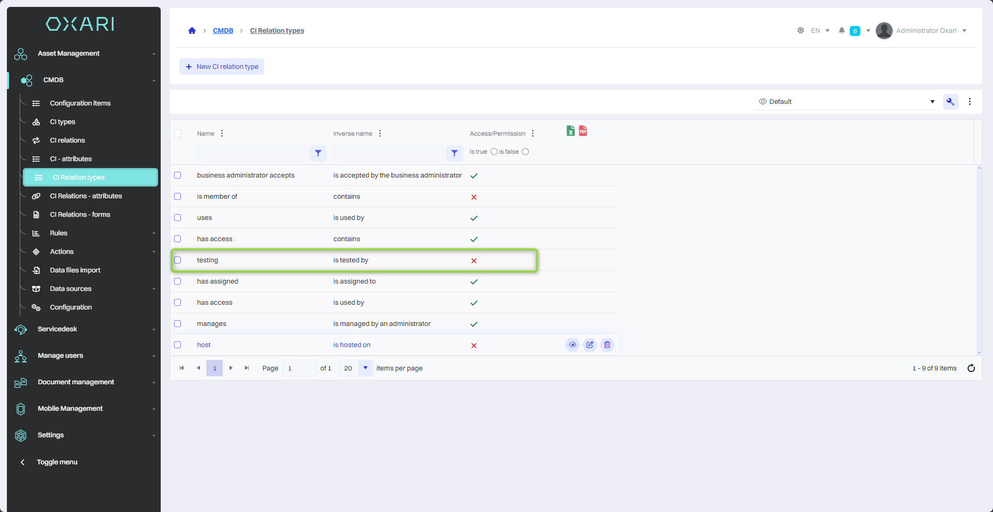Open Configuration items in sidebar
Image resolution: width=993 pixels, height=512 pixels.
point(80,103)
